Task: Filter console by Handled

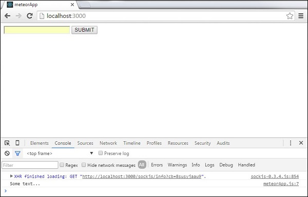Action: tap(246, 165)
